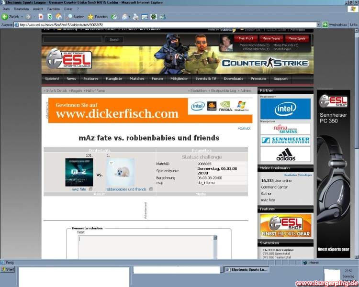Click the zurück link above match title
Image resolution: width=359 pixels, height=287 pixels.
click(245, 128)
